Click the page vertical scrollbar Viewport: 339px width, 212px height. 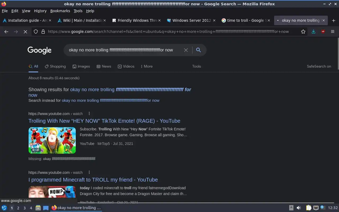338,54
